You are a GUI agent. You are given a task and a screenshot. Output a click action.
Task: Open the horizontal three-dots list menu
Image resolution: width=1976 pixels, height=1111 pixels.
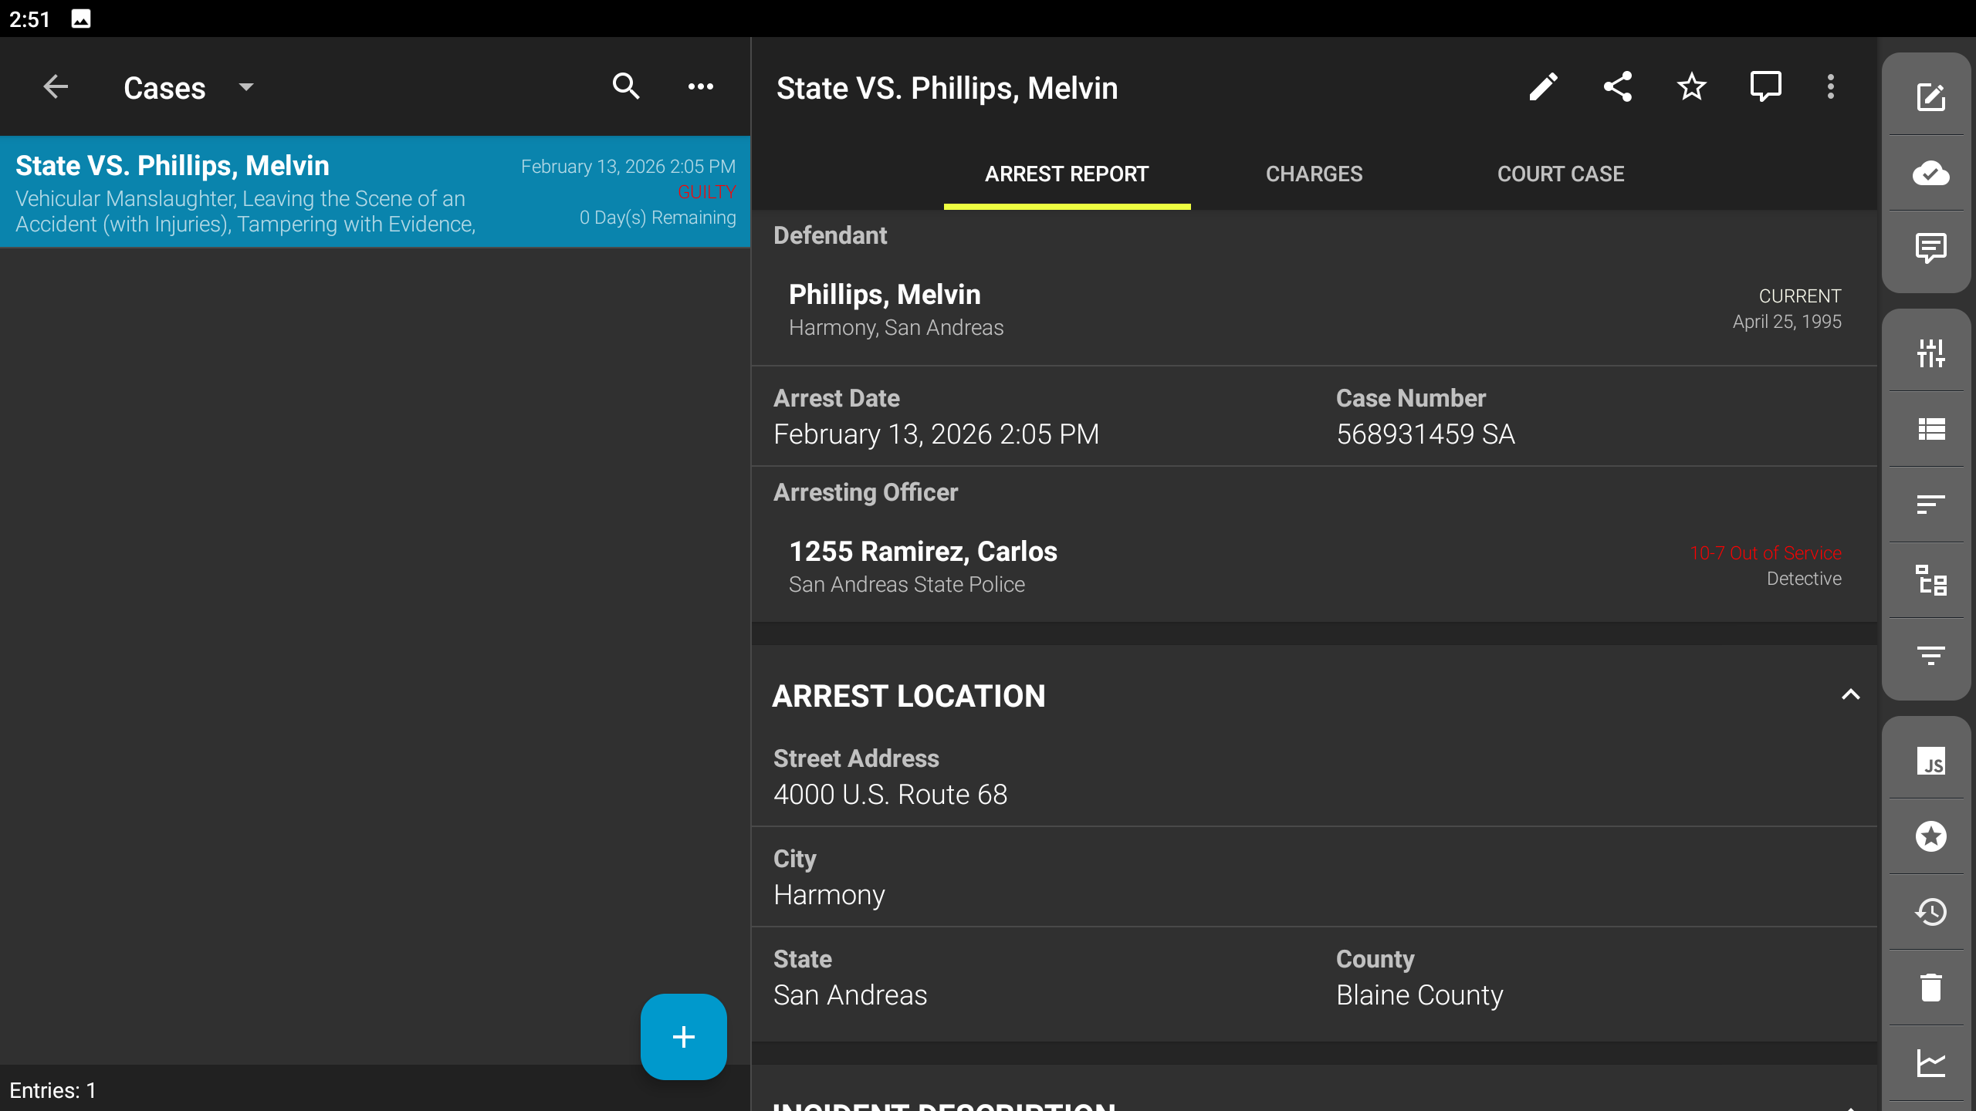tap(700, 87)
